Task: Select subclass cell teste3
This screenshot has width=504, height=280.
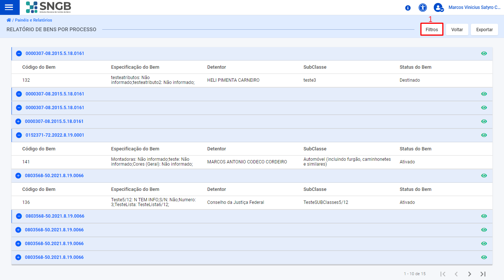Action: click(310, 80)
